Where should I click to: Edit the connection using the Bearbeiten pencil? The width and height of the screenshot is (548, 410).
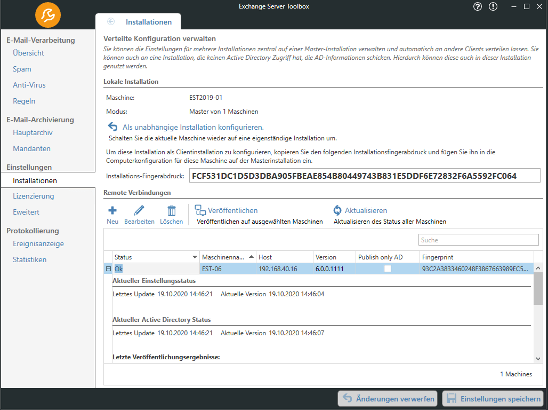(139, 215)
